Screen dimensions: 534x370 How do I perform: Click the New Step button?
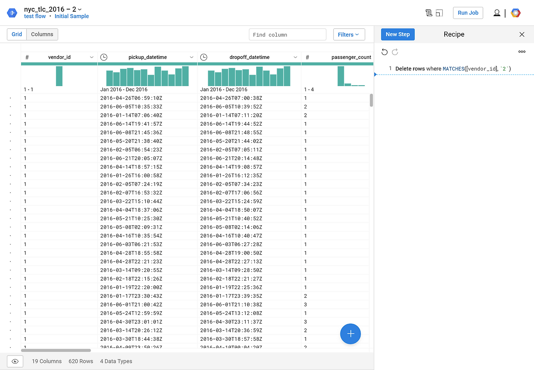point(398,34)
